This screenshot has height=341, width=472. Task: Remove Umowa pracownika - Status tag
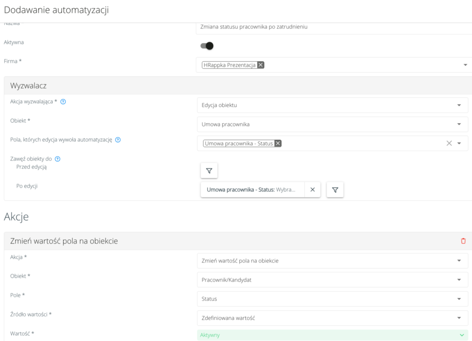click(277, 144)
